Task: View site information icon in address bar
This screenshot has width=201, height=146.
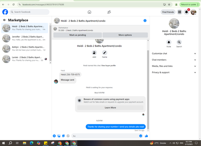Action: coord(20,4)
